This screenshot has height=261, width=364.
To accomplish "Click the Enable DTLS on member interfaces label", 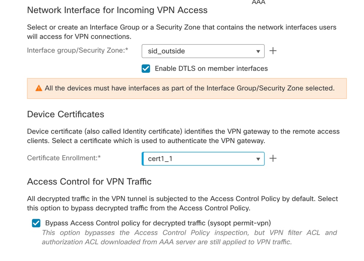I will coord(211,69).
